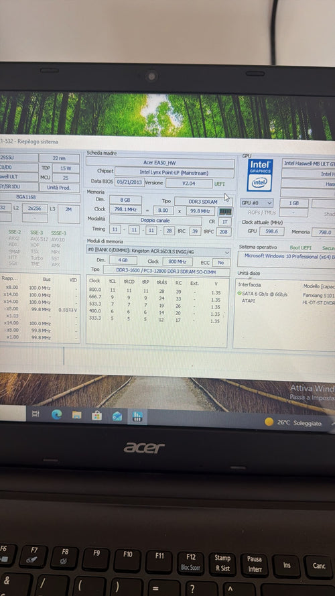The image size is (335, 596).
Task: Click the ECC value No field
Action: 221,262
